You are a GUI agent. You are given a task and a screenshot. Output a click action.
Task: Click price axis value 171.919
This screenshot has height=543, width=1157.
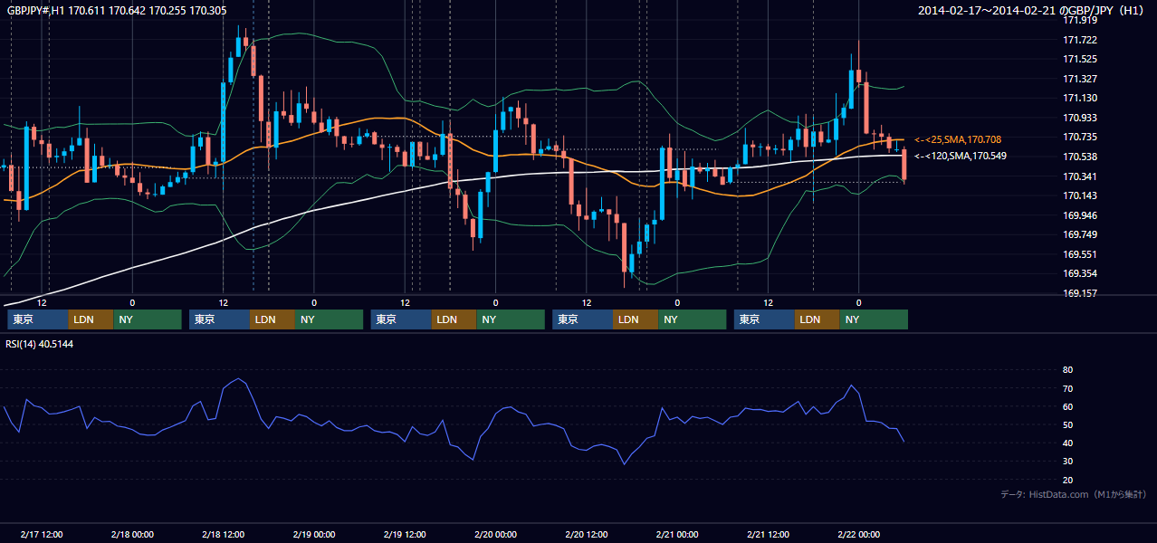(x=1080, y=20)
